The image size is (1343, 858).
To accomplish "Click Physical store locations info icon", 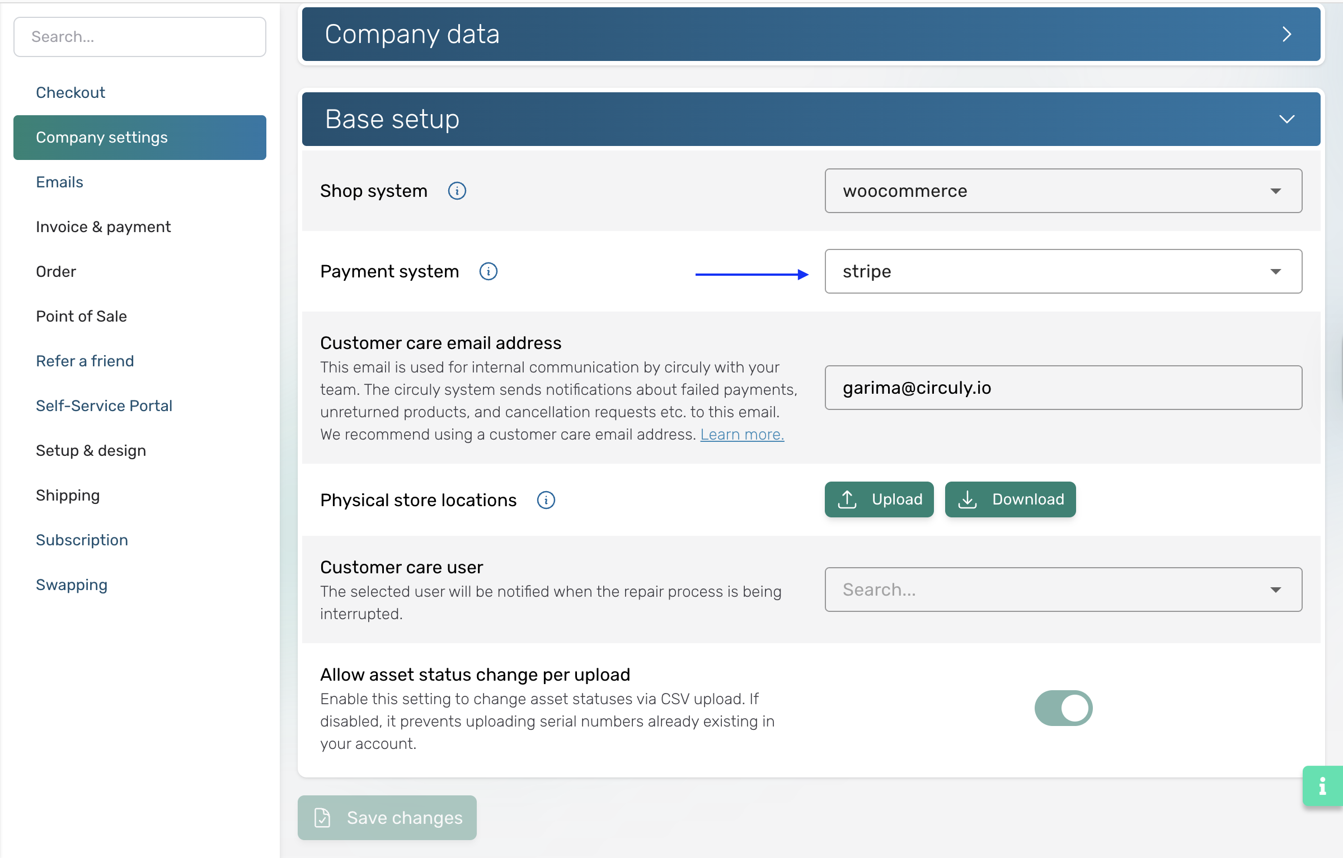I will (546, 499).
